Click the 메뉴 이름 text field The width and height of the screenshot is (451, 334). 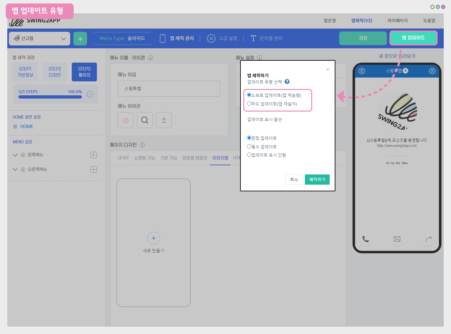(169, 89)
